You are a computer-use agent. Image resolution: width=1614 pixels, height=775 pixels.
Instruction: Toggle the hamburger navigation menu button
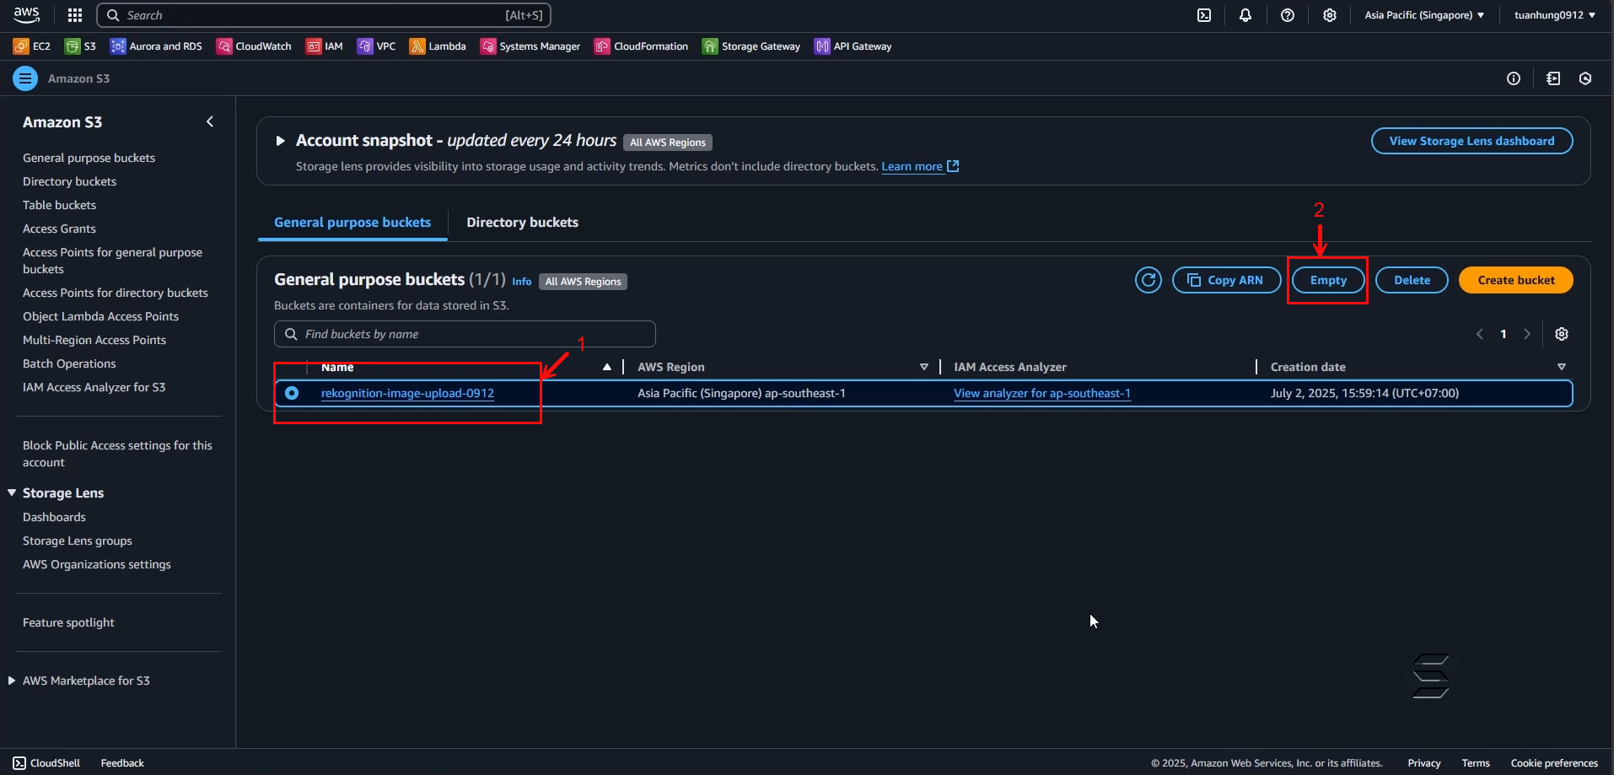click(25, 78)
